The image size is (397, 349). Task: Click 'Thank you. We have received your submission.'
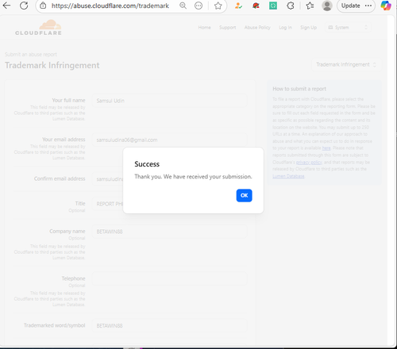(x=193, y=177)
